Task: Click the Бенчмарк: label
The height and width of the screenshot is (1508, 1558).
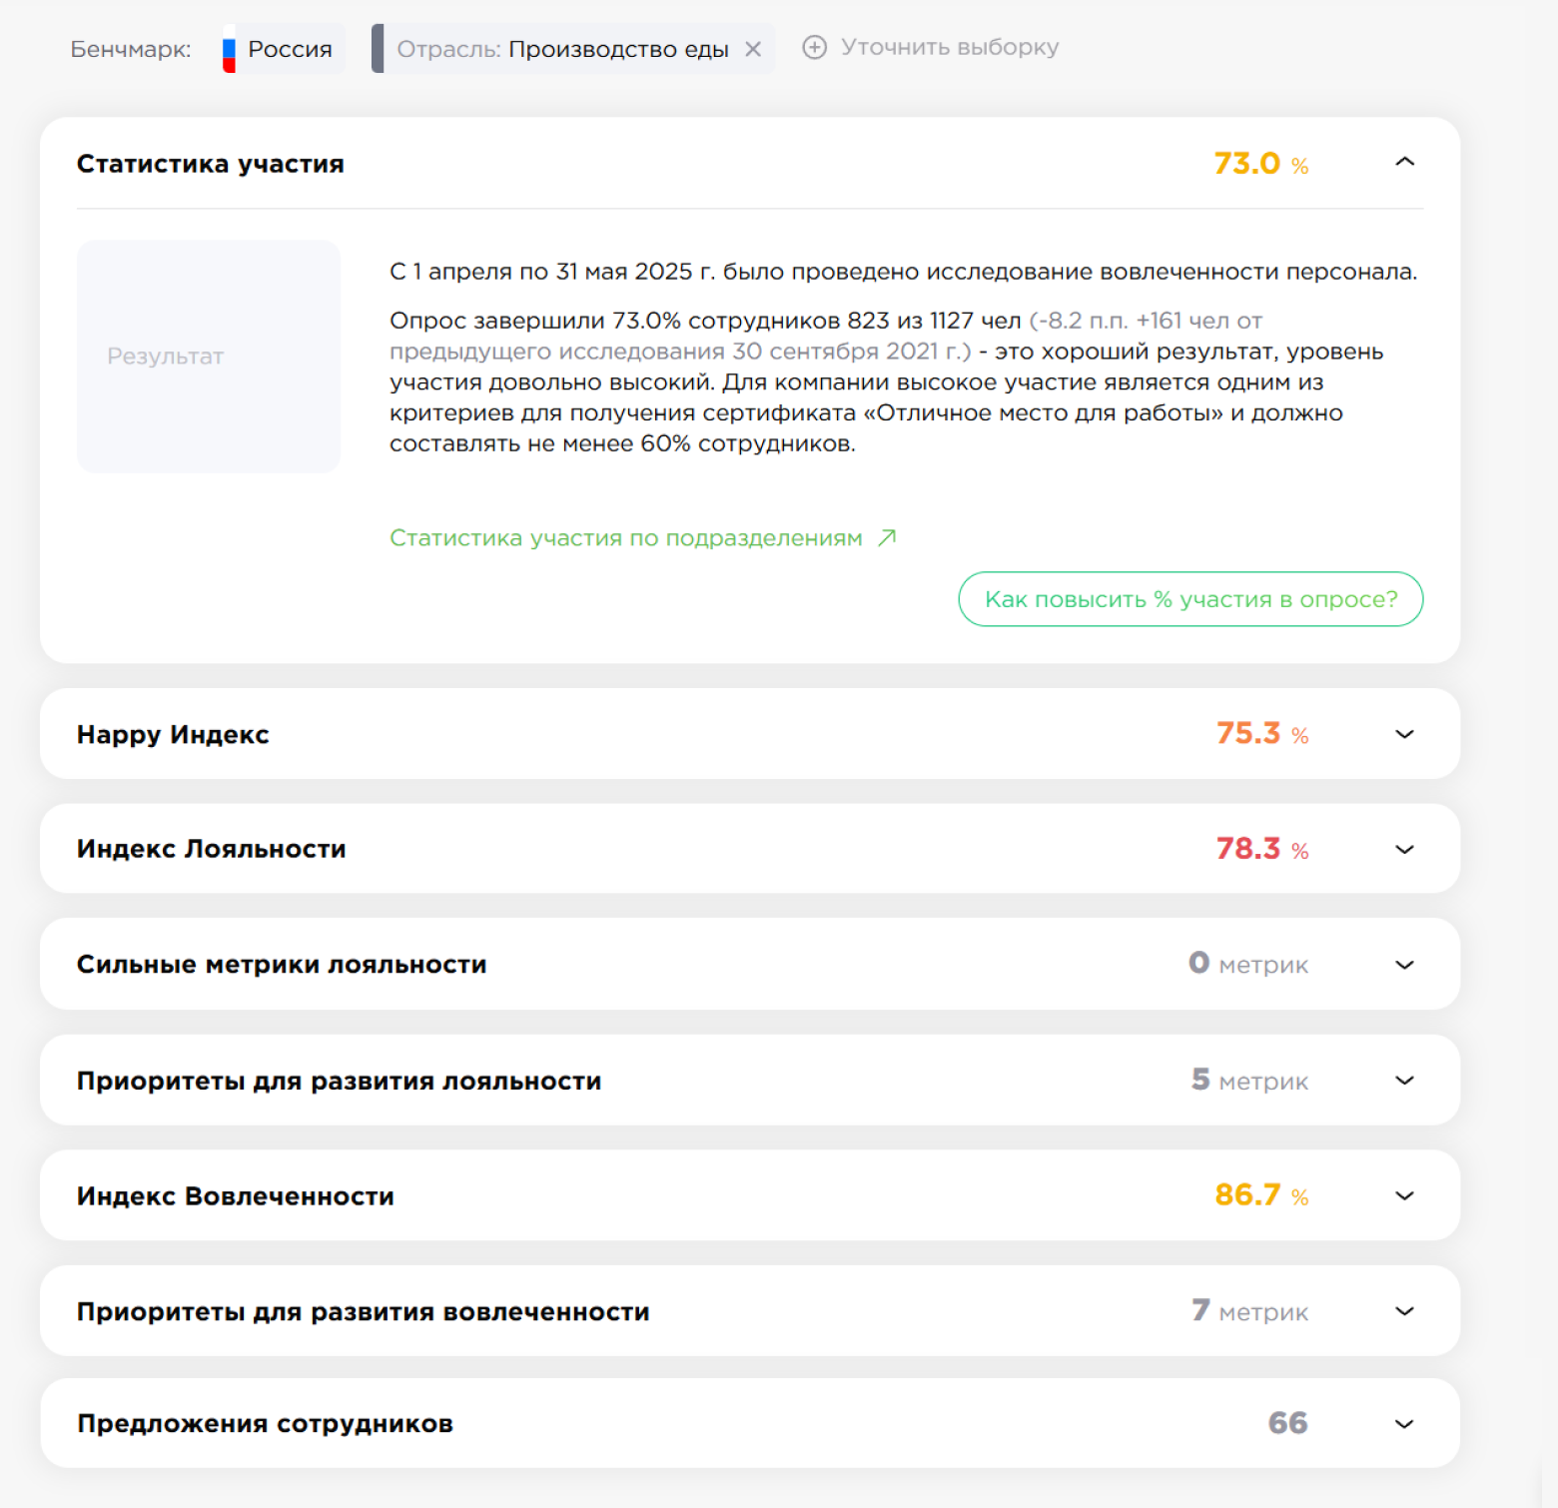Action: click(131, 49)
